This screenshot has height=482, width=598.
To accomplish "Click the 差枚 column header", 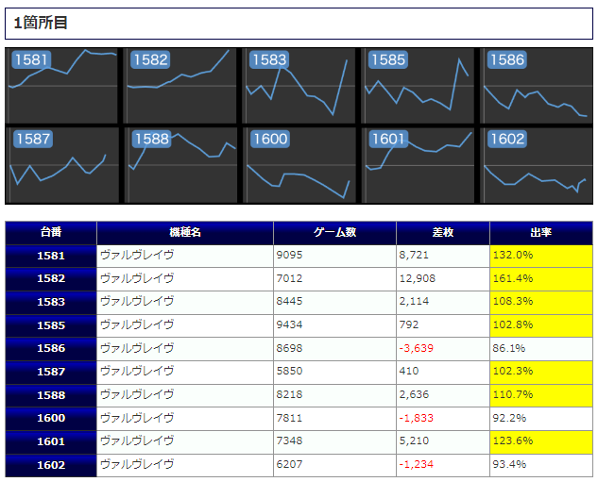I will tap(442, 232).
